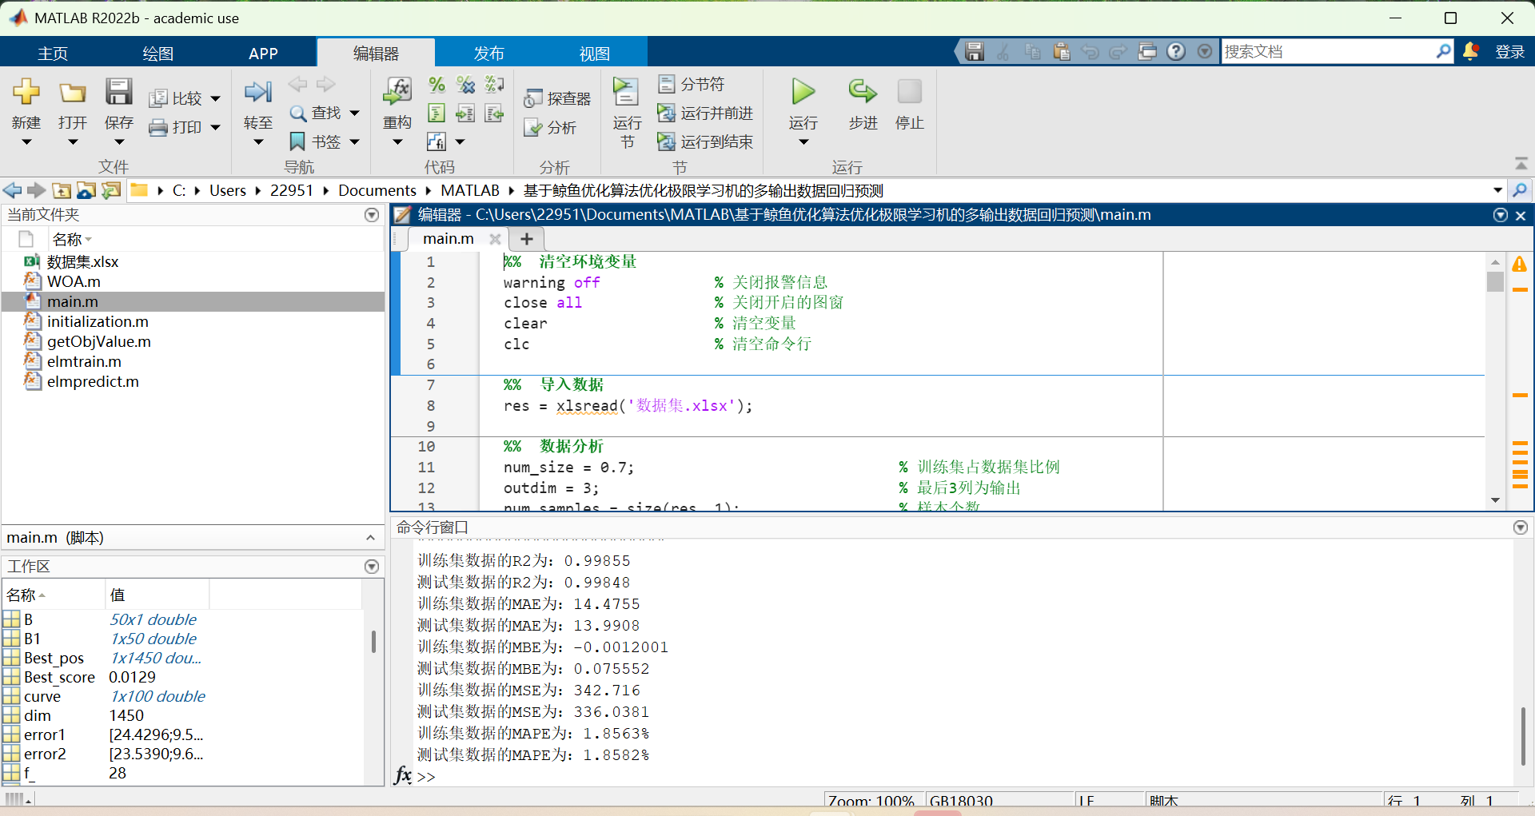Viewport: 1535px width, 816px height.
Task: Click the path search magnifier icon
Action: [x=1519, y=190]
